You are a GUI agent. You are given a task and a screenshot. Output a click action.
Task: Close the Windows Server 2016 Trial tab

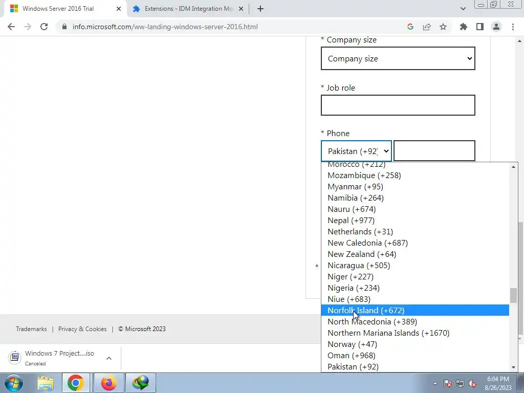pyautogui.click(x=119, y=9)
